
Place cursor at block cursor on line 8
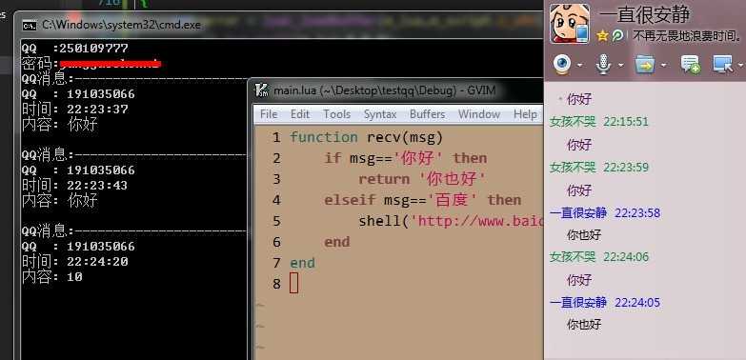pyautogui.click(x=293, y=284)
